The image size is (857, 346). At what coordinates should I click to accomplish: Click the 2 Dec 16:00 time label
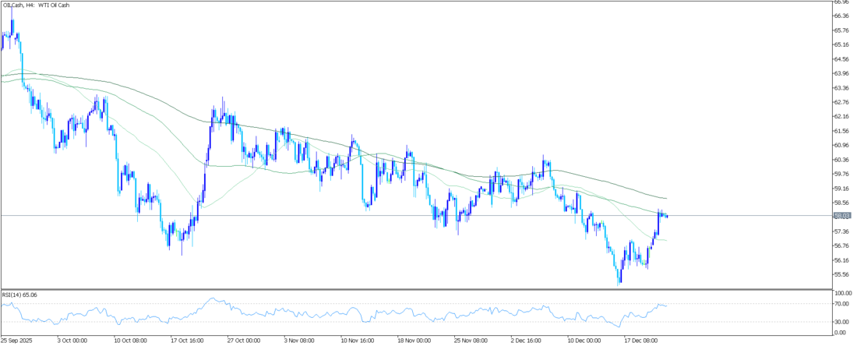(528, 341)
